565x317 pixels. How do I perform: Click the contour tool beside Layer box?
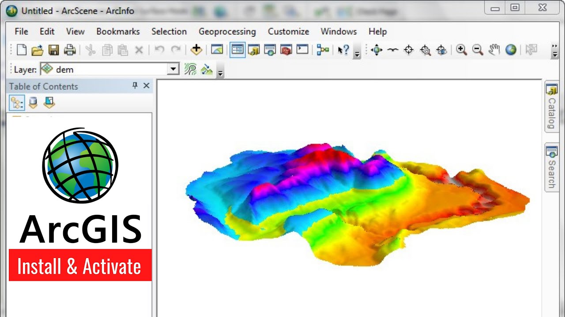pyautogui.click(x=190, y=69)
